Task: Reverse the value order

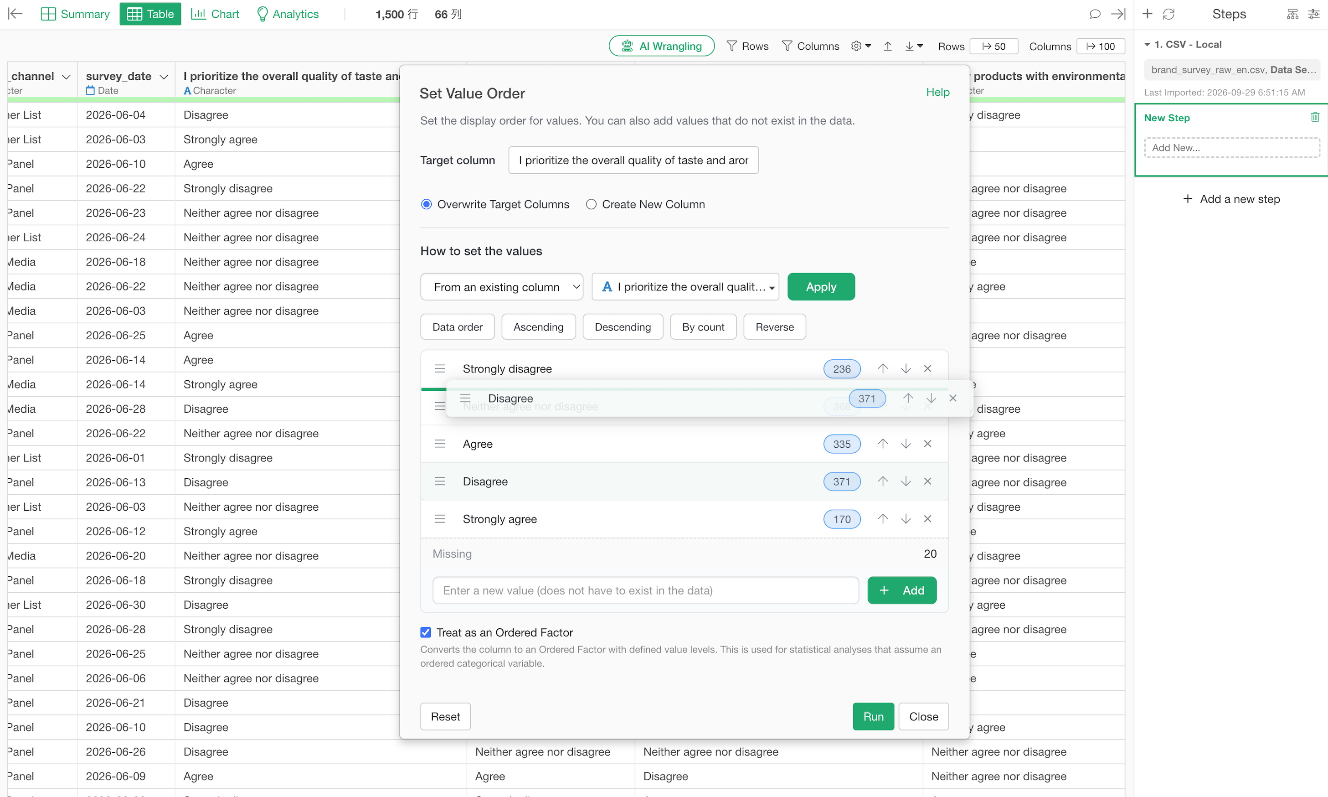Action: [x=774, y=326]
